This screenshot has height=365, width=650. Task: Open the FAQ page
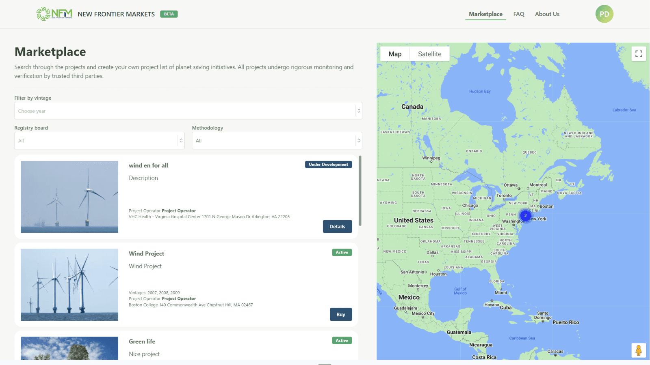click(519, 14)
